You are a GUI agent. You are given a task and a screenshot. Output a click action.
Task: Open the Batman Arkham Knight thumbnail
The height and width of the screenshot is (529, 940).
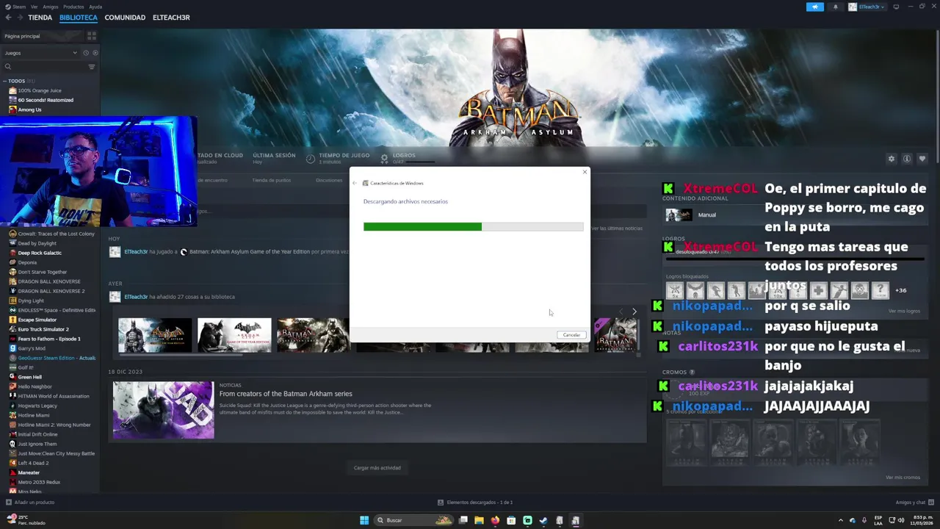point(313,335)
